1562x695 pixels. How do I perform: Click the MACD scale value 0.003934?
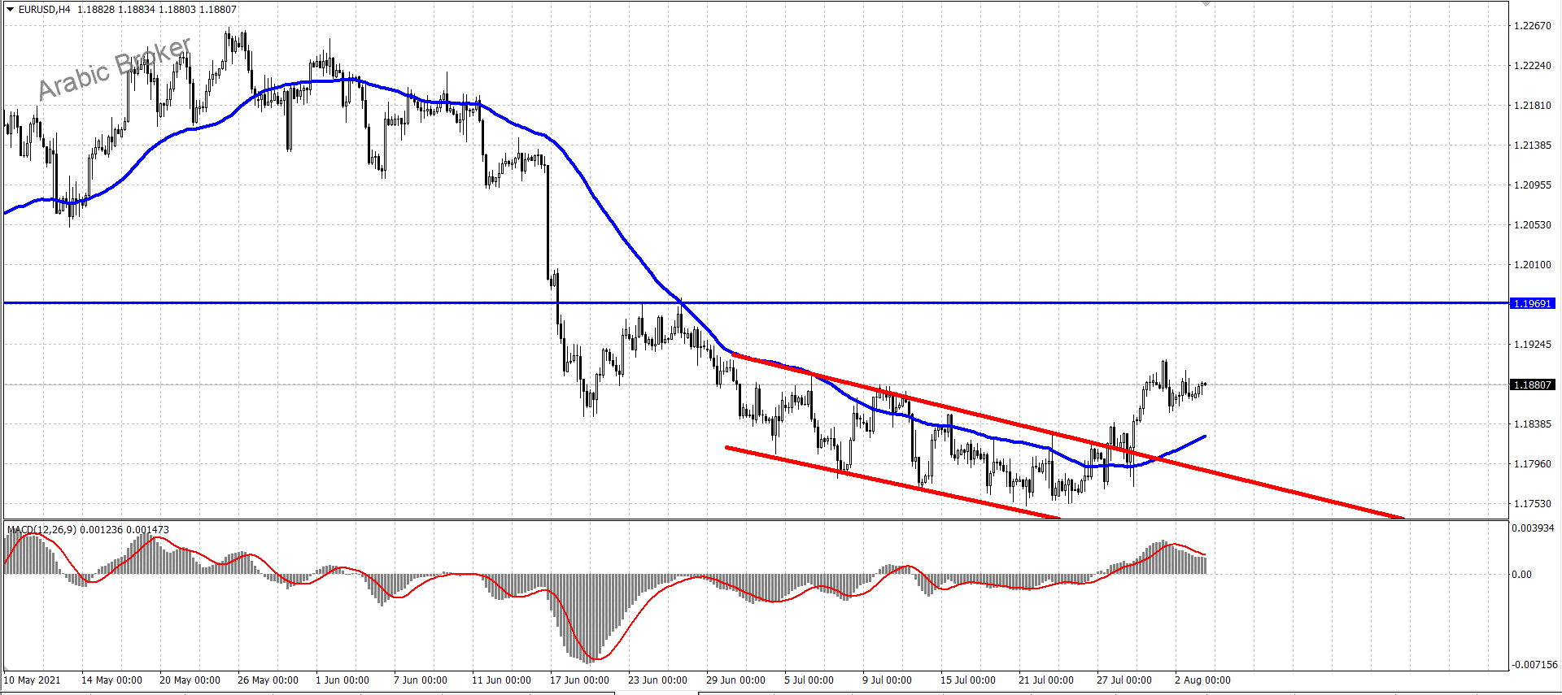pos(1533,528)
